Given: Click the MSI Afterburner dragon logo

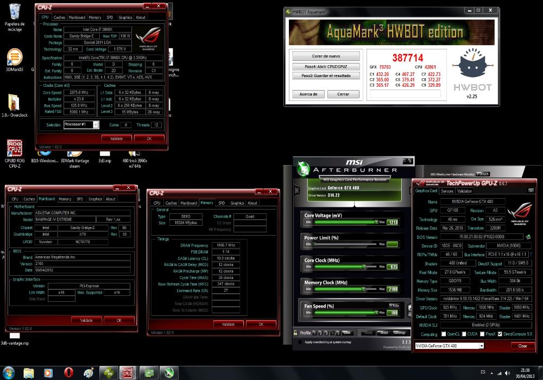Looking at the screenshot, I should tap(304, 169).
